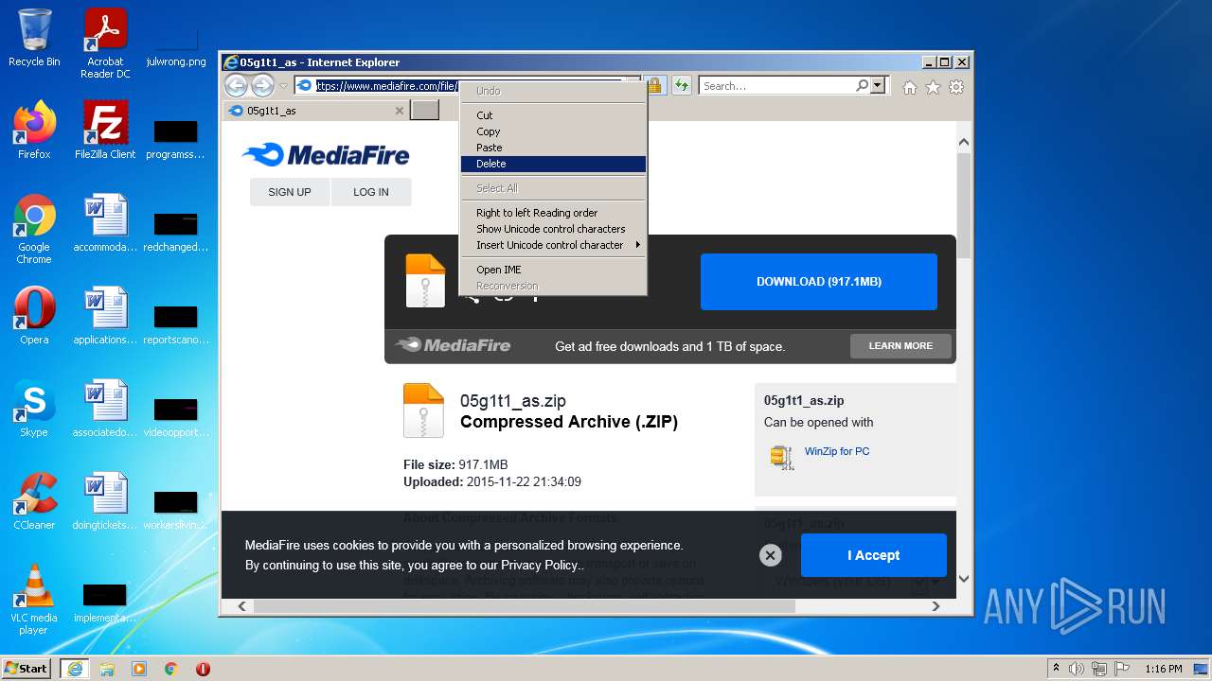This screenshot has height=681, width=1212.
Task: Click the zip file icon beside 05g1t1_as.zip
Action: (423, 410)
